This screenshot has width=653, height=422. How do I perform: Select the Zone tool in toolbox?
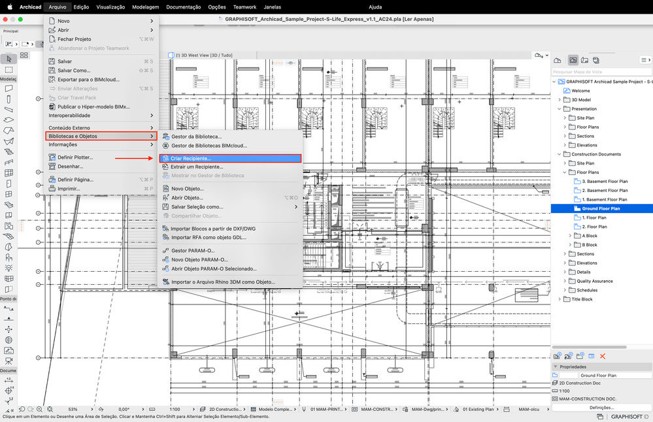[x=8, y=225]
